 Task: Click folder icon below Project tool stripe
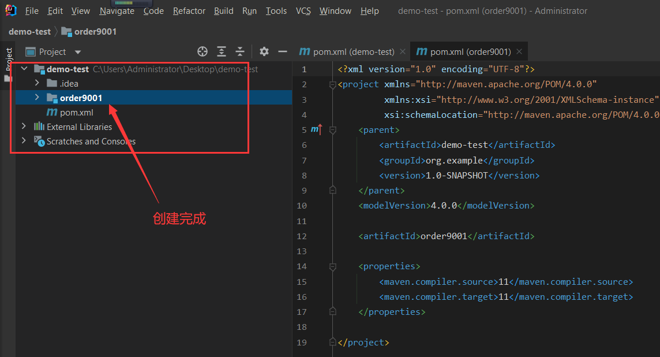[7, 79]
